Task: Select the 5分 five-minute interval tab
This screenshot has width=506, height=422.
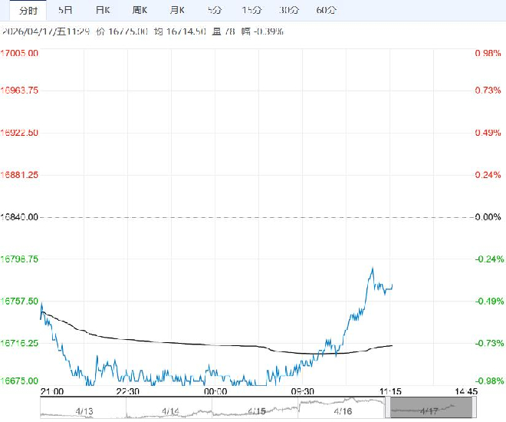Action: (215, 10)
